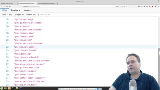Click the red ad-blocker extension icon

pos(149,6)
